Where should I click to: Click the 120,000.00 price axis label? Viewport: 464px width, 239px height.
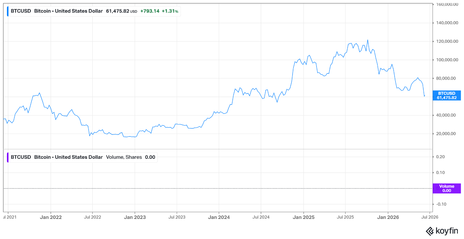[447, 41]
